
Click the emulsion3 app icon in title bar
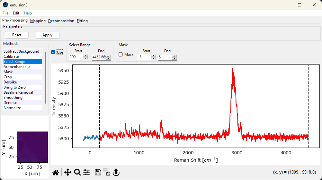point(5,5)
